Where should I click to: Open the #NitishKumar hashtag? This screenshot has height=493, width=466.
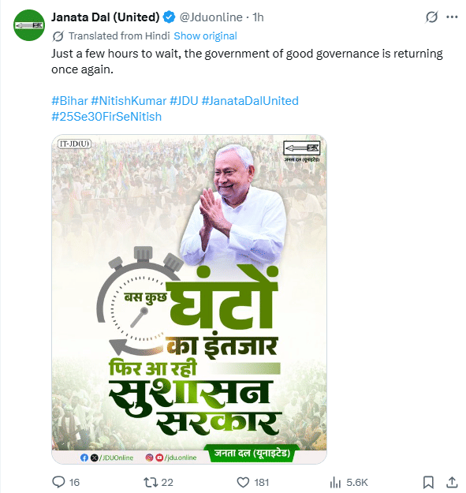coord(129,101)
